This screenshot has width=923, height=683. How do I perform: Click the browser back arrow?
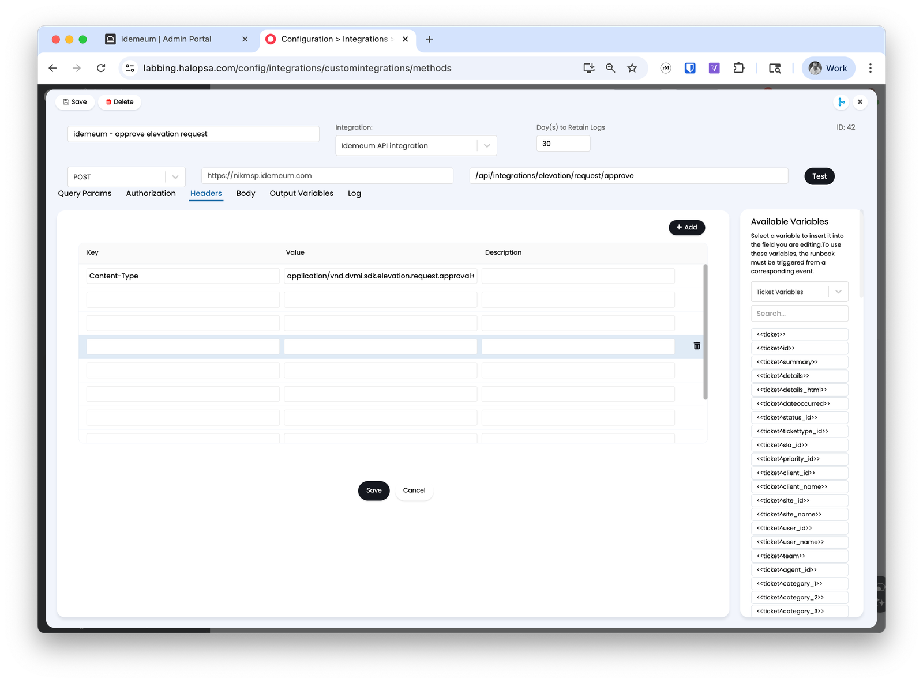(52, 68)
